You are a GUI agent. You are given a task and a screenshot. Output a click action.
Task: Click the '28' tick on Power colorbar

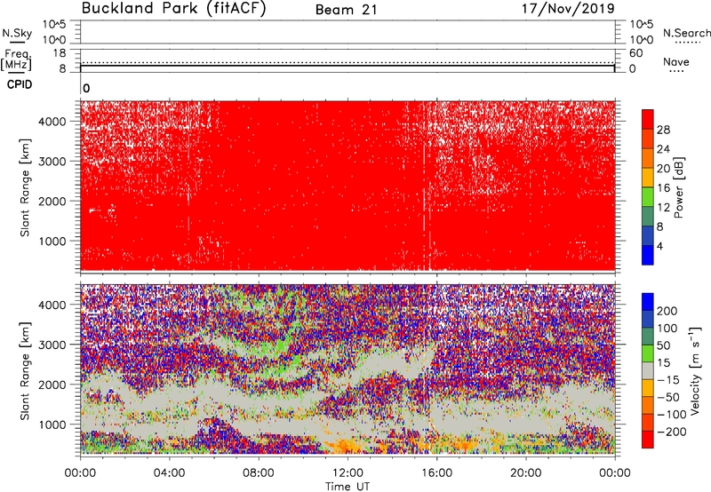coord(663,130)
